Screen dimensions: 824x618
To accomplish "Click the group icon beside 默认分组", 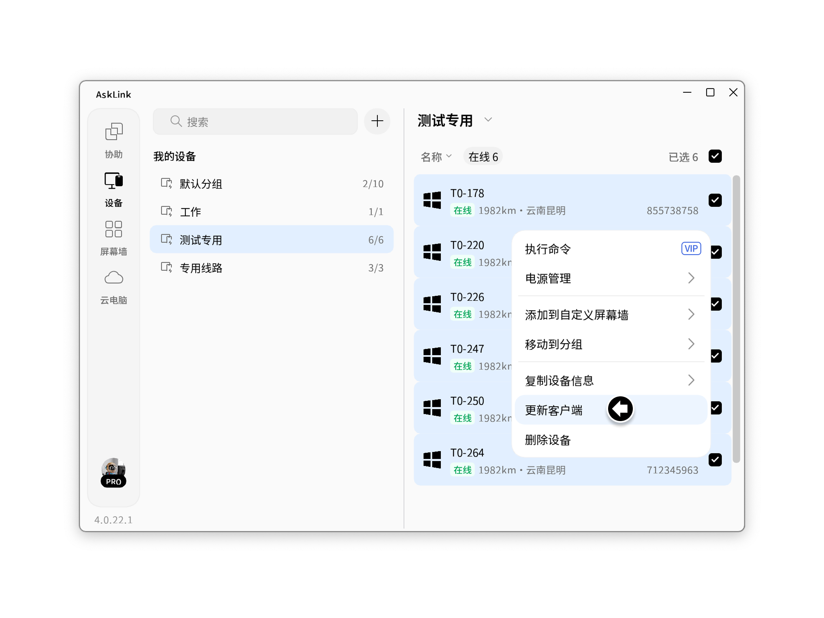I will (166, 184).
